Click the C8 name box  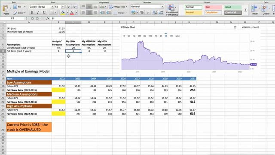pyautogui.click(x=13, y=19)
